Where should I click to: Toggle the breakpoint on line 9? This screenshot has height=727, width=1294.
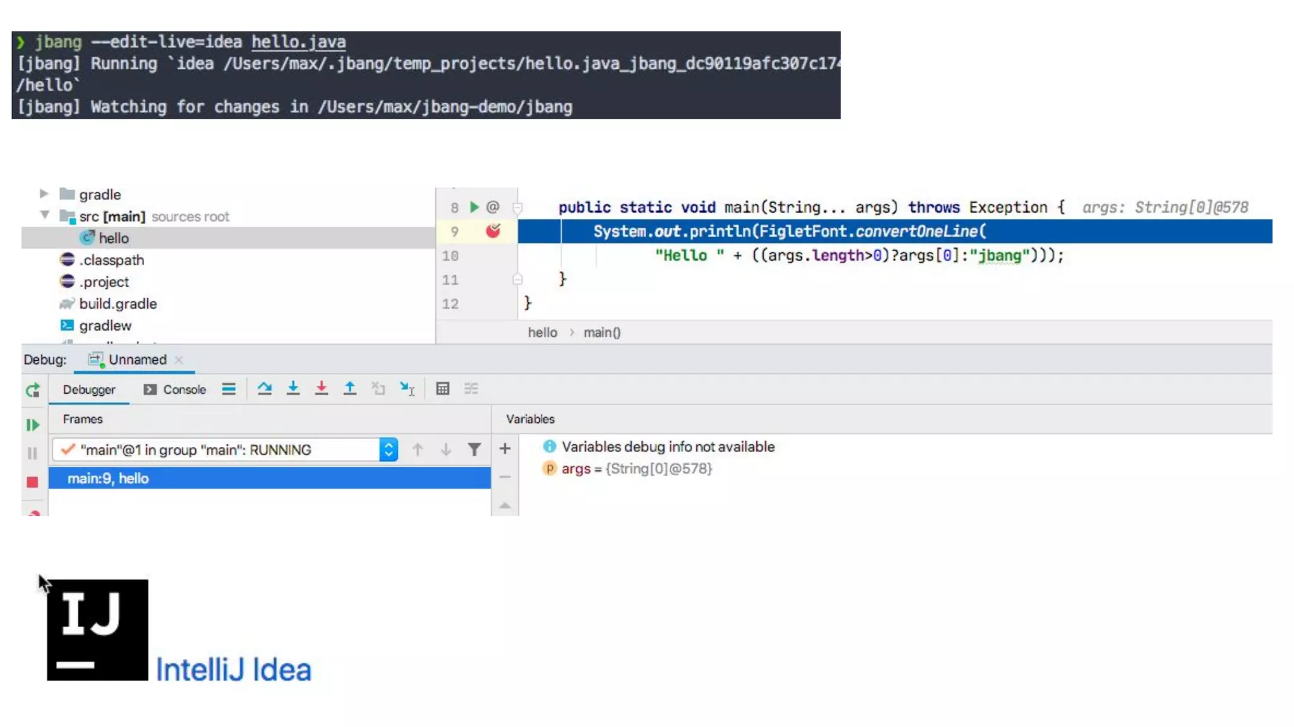pos(493,231)
